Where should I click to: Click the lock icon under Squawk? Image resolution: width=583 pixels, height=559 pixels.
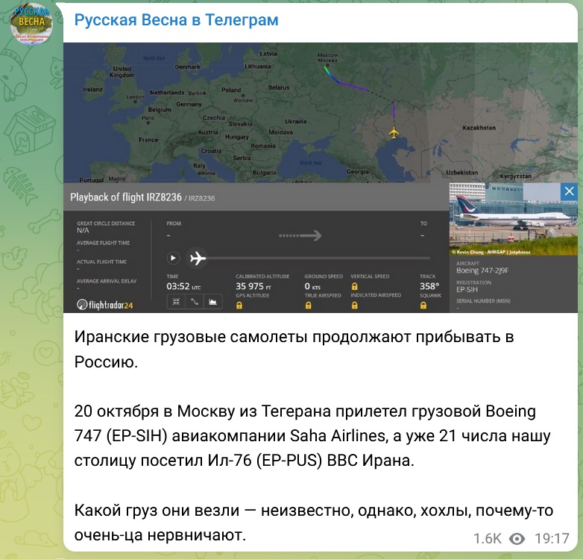pos(423,305)
